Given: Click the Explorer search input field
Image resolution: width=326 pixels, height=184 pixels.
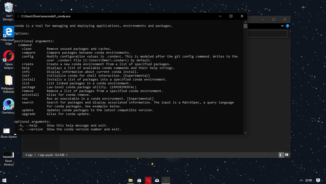Looking at the screenshot, I should point(267,34).
